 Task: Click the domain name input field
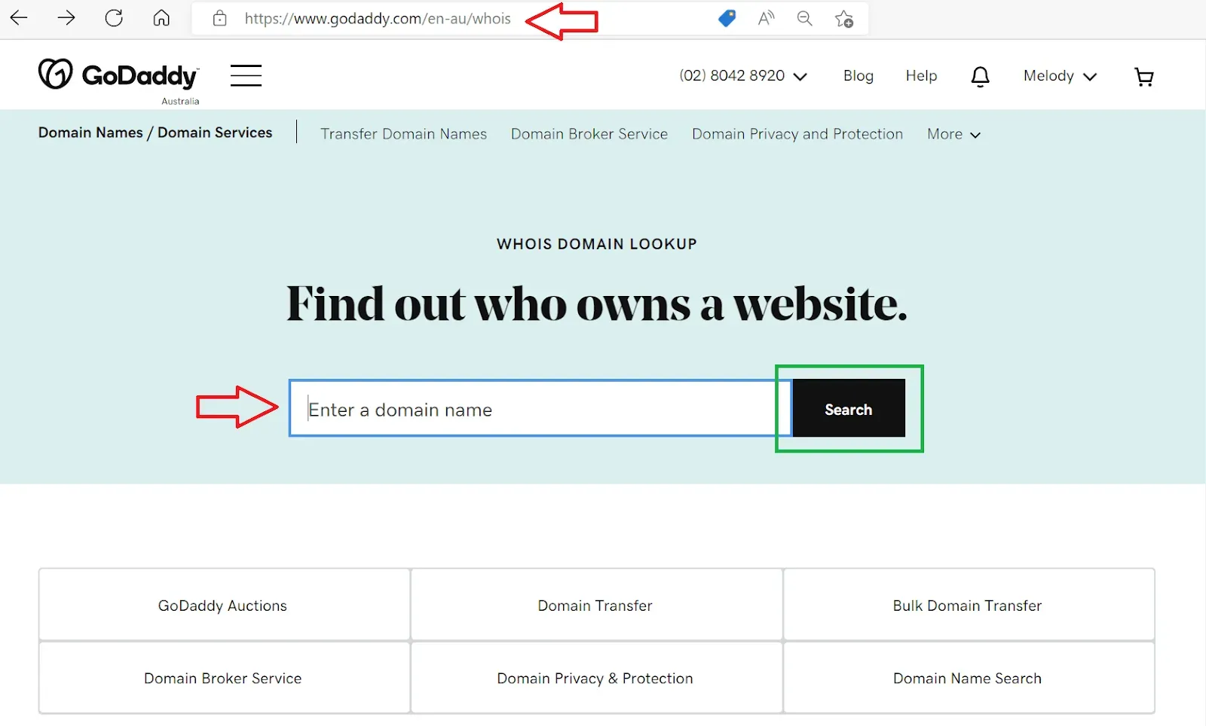538,409
